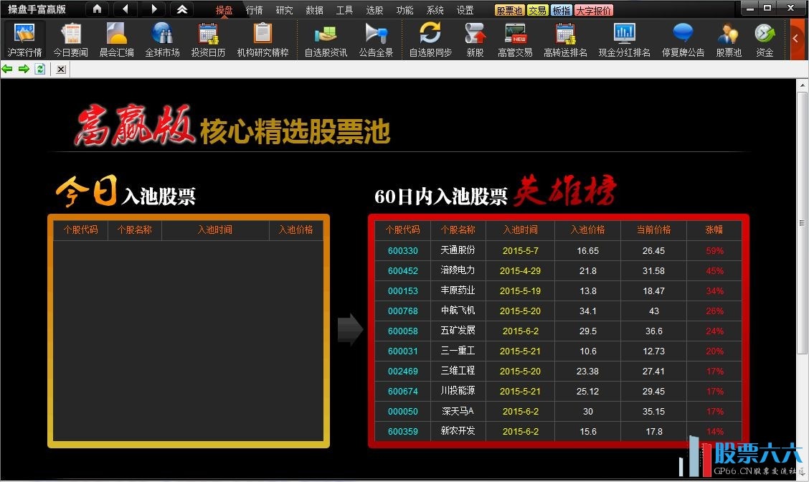Select the 操盘 tab

(224, 11)
